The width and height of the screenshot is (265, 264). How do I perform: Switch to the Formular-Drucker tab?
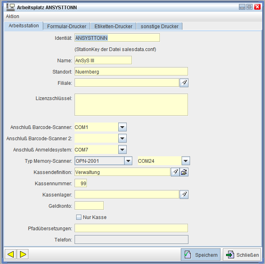[x=67, y=27]
